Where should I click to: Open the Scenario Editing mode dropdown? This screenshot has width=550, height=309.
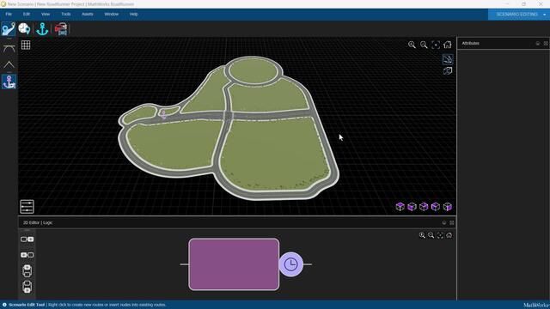(519, 15)
